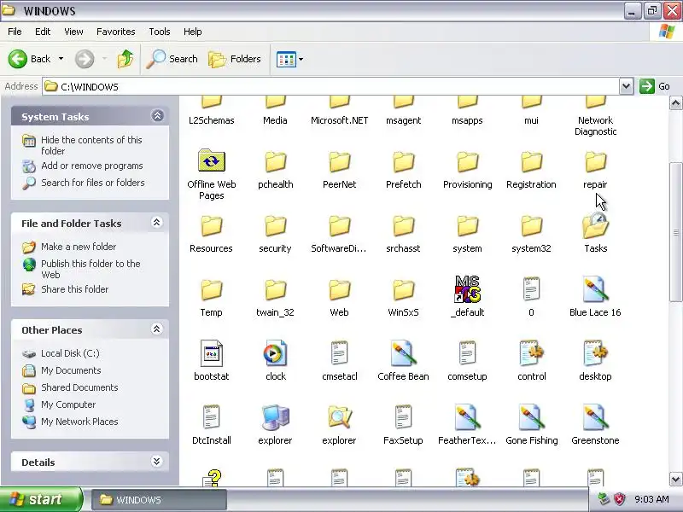Select the explorer application computer icon
Viewport: 683px width, 512px height.
275,417
